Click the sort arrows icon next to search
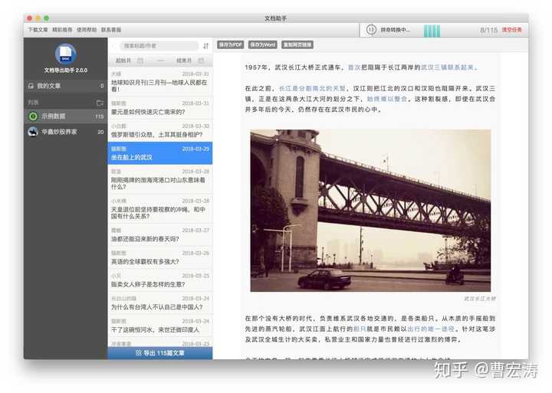 [206, 46]
